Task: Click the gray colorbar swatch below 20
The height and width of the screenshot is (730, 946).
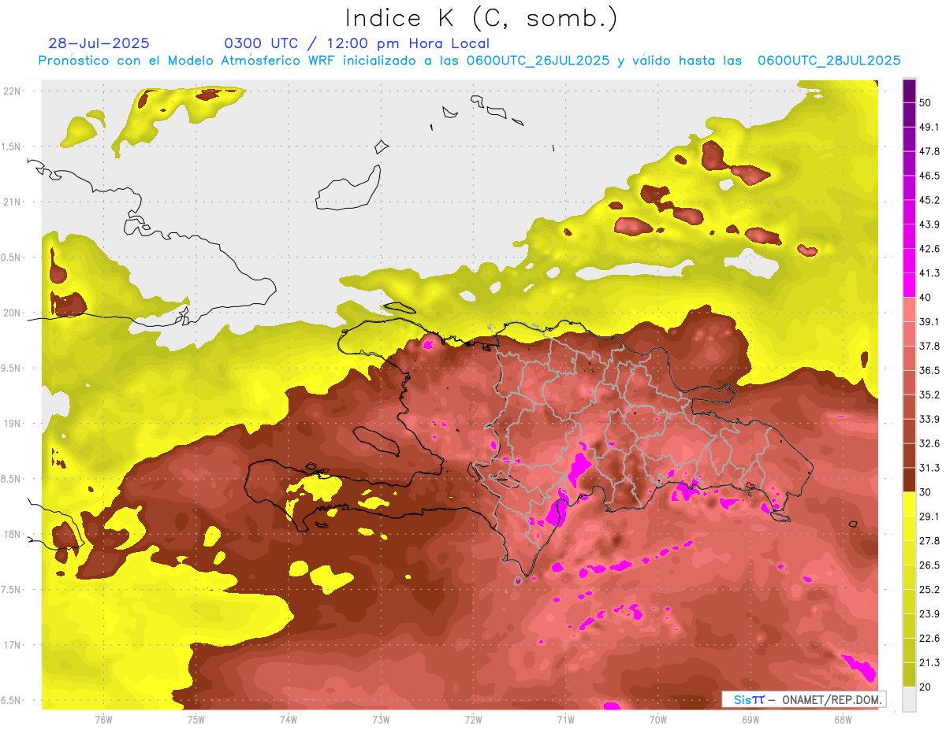Action: (x=909, y=699)
